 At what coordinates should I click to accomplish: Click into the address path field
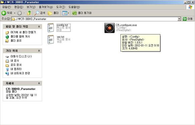94,19
